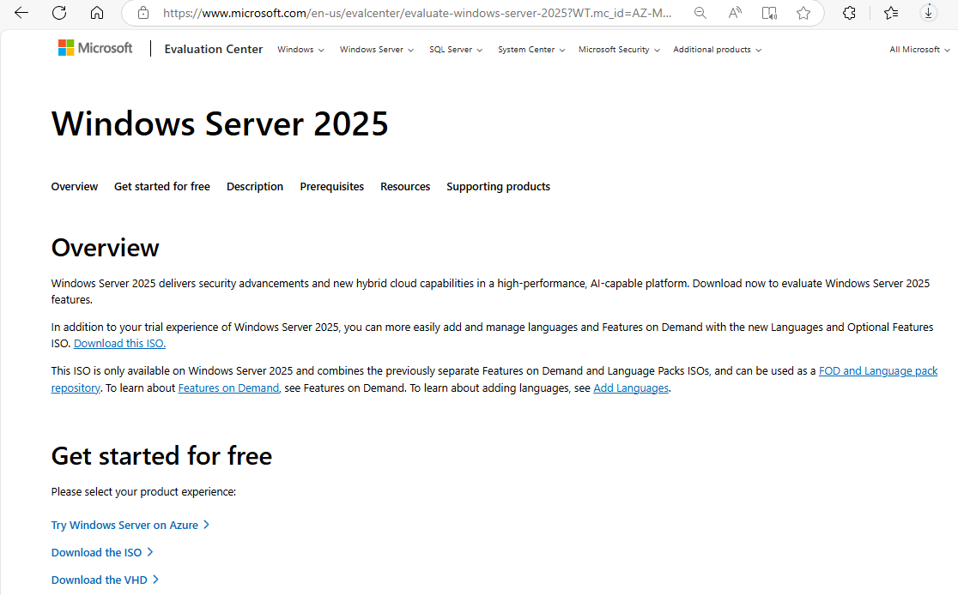Screen dimensions: 958x595
Task: Navigate back to the previous page
Action: coord(21,13)
